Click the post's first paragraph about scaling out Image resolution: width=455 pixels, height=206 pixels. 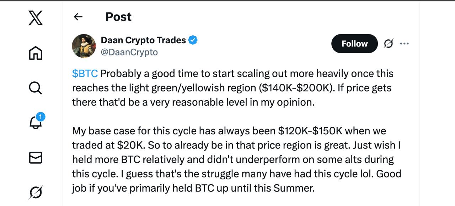click(232, 88)
